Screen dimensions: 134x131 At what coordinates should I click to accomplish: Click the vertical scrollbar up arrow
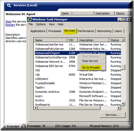click(123, 40)
